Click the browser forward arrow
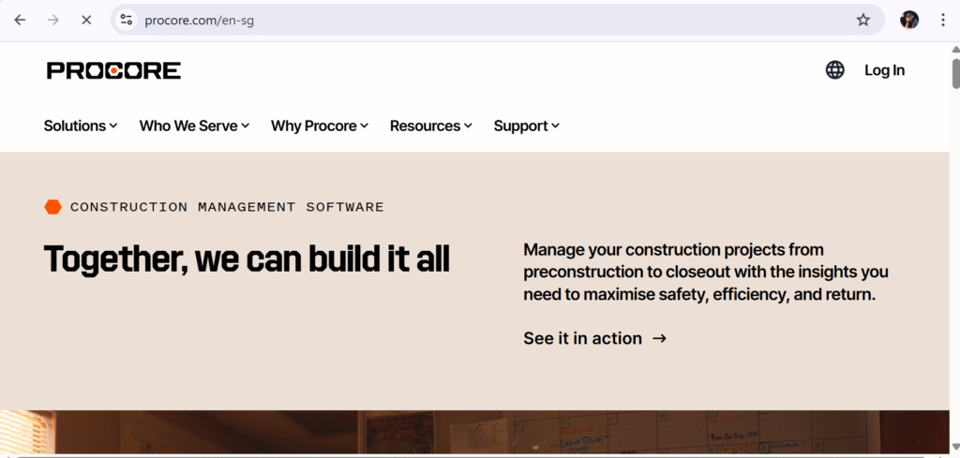The width and height of the screenshot is (960, 458). (53, 21)
